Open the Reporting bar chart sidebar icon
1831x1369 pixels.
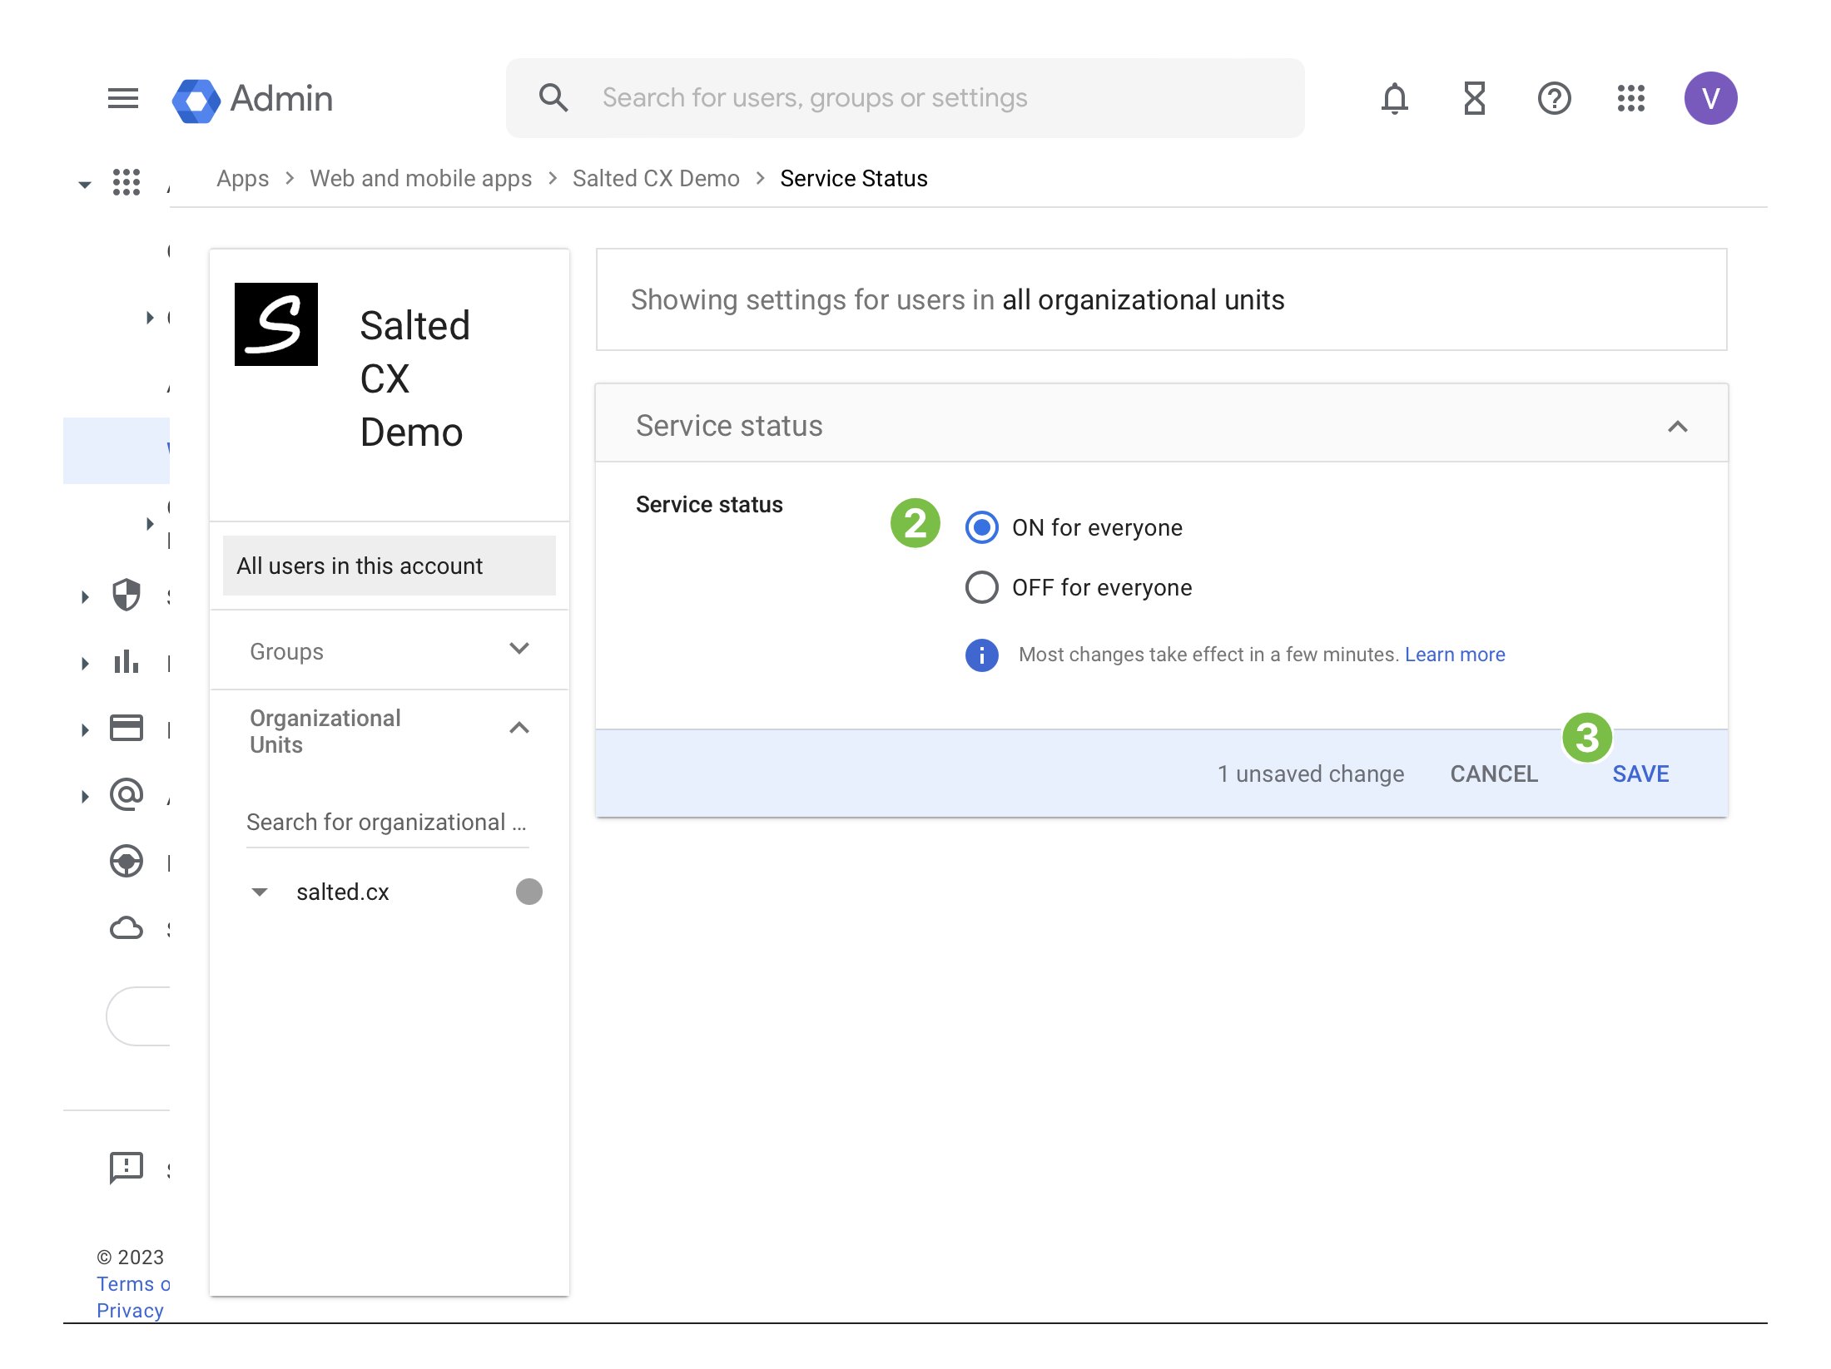coord(127,662)
